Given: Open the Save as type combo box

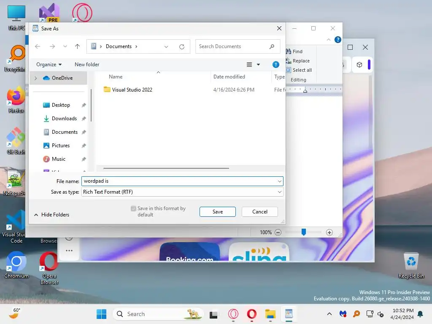Looking at the screenshot, I should coord(182,192).
